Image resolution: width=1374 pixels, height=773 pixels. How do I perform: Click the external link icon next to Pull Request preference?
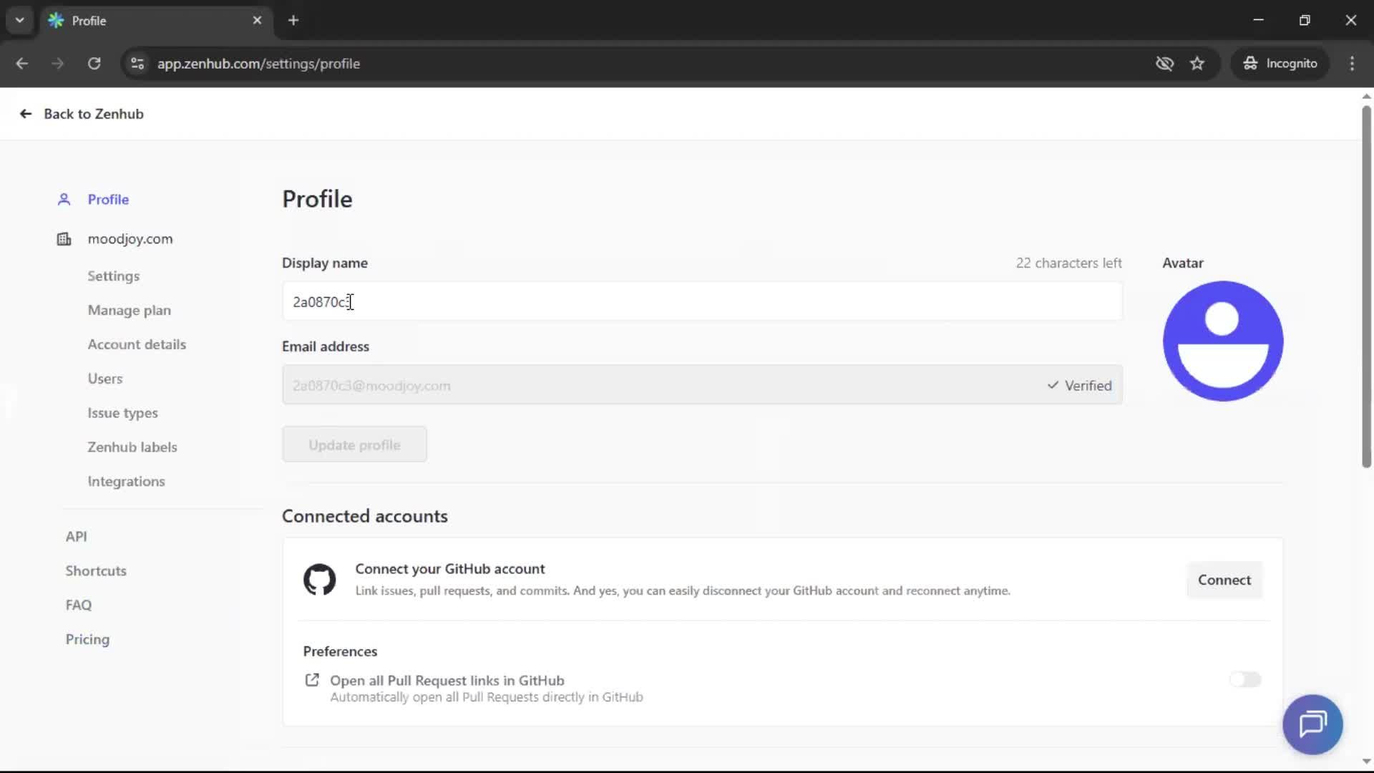[x=311, y=679]
